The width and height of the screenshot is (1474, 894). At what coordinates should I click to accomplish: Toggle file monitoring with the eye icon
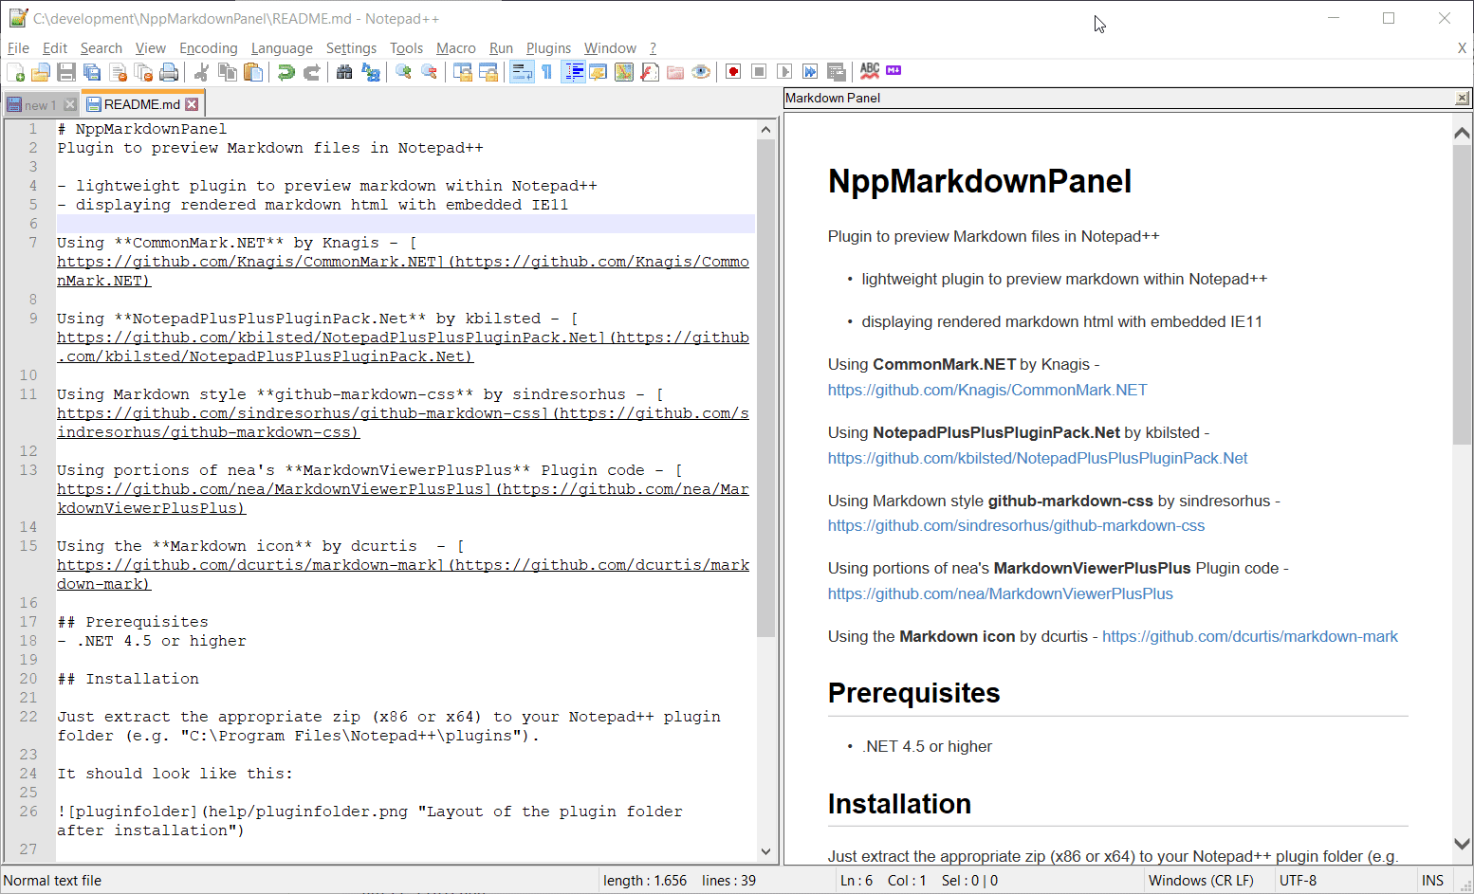701,72
